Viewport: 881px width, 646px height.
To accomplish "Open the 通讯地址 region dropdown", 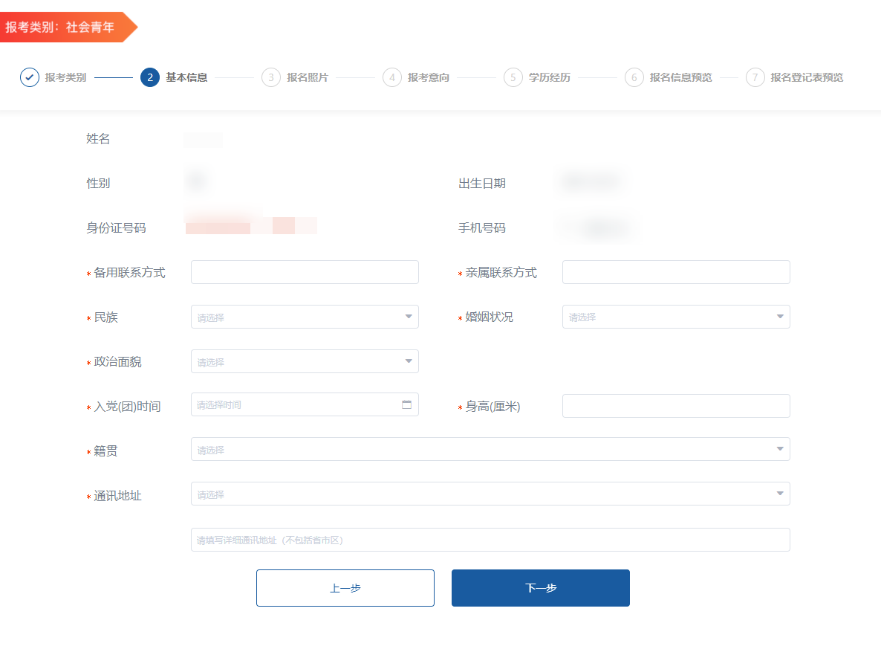I will coord(490,494).
